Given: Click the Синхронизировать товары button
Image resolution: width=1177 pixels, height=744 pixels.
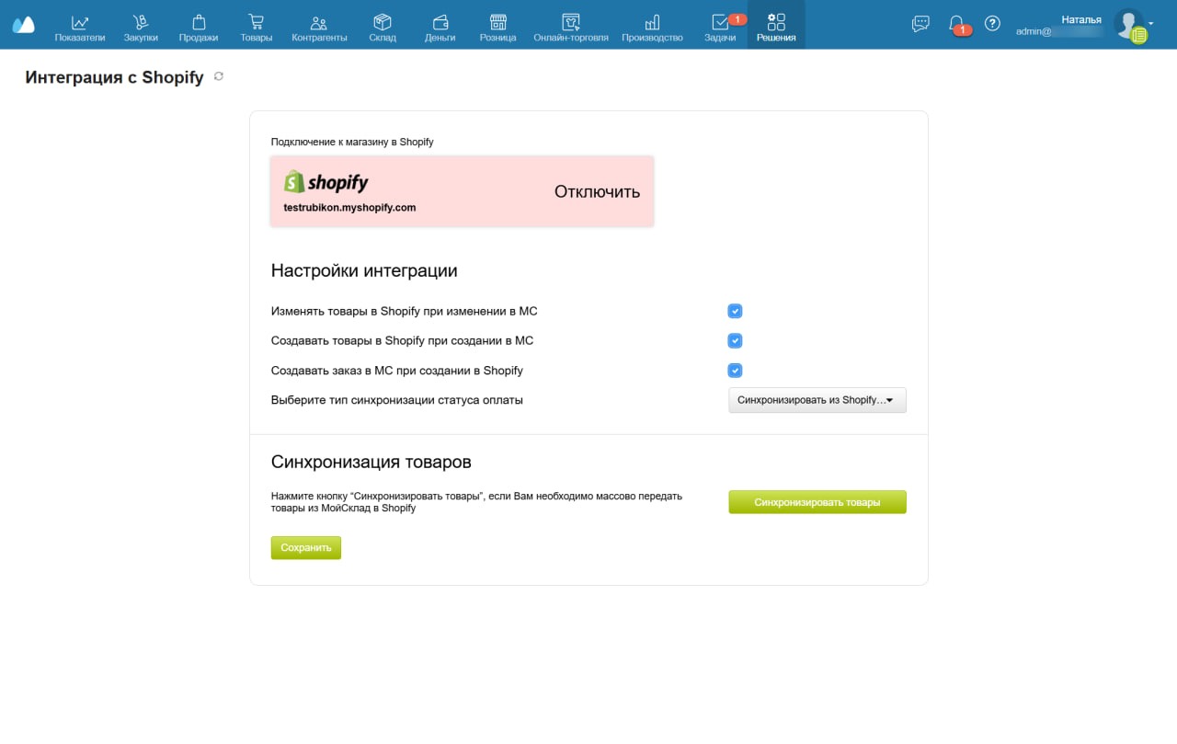Looking at the screenshot, I should [817, 502].
